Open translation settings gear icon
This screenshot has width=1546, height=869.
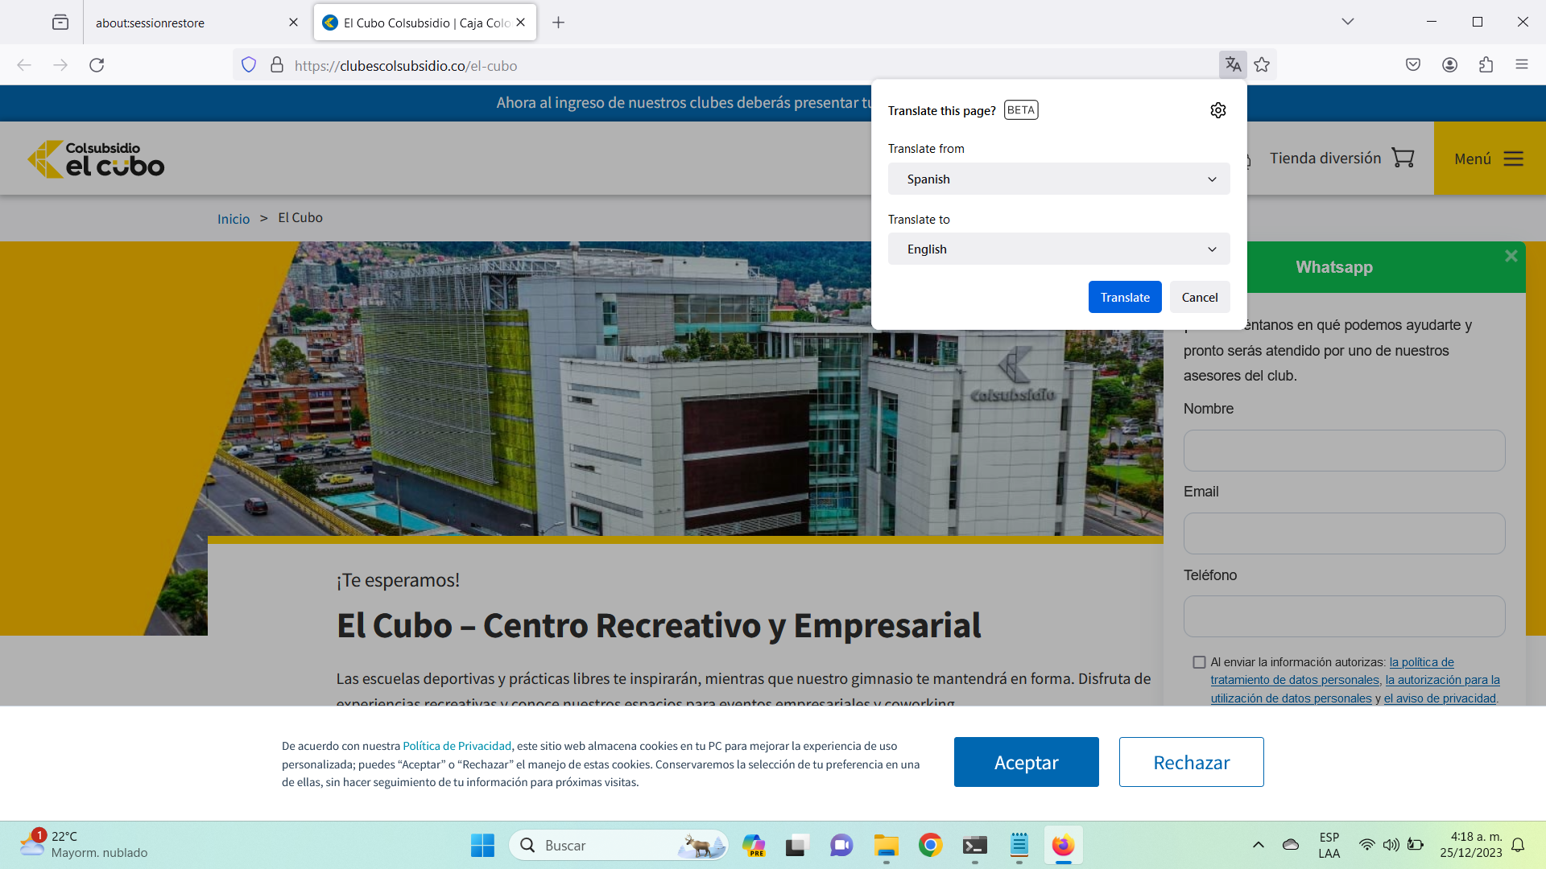pyautogui.click(x=1217, y=110)
